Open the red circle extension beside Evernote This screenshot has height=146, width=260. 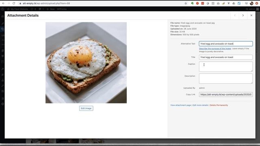click(197, 3)
